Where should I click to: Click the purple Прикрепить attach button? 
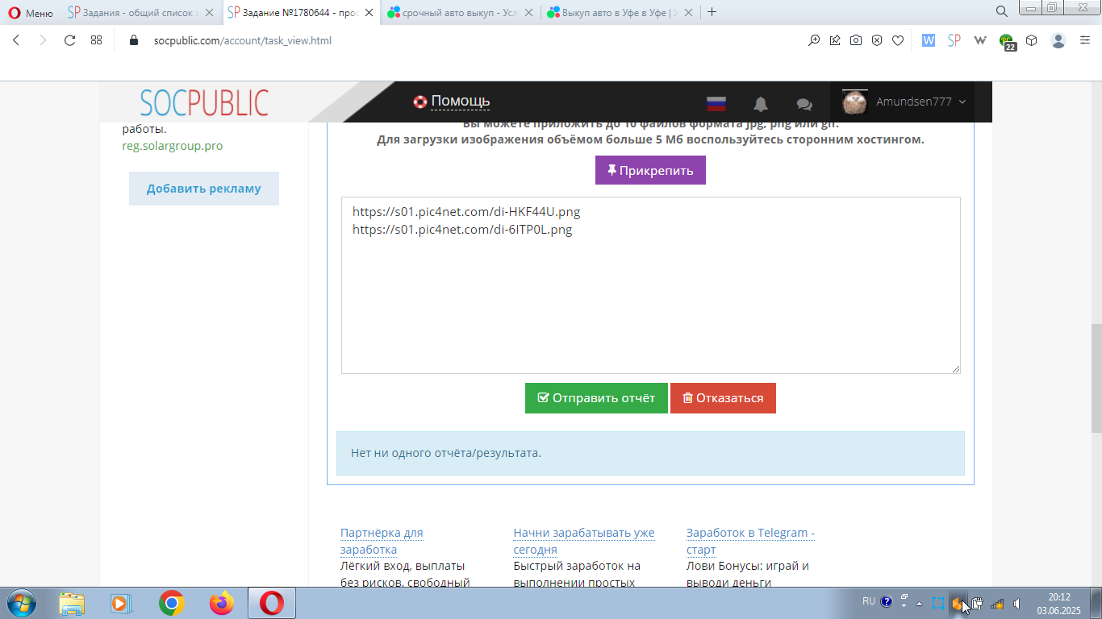[650, 171]
